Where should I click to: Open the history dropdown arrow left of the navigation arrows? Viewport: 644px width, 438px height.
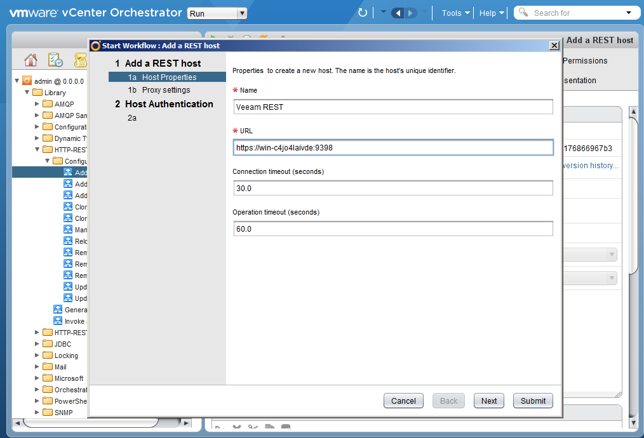click(384, 12)
